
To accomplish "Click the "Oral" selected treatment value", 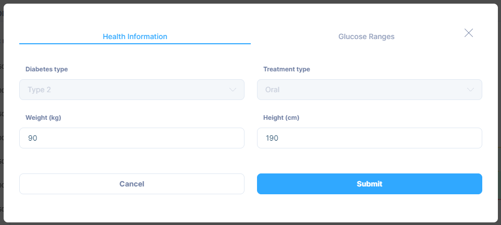I will [272, 90].
